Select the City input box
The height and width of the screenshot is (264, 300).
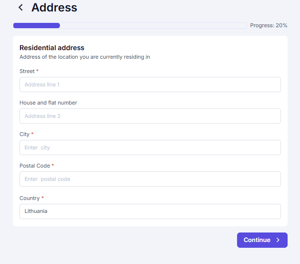pos(150,148)
